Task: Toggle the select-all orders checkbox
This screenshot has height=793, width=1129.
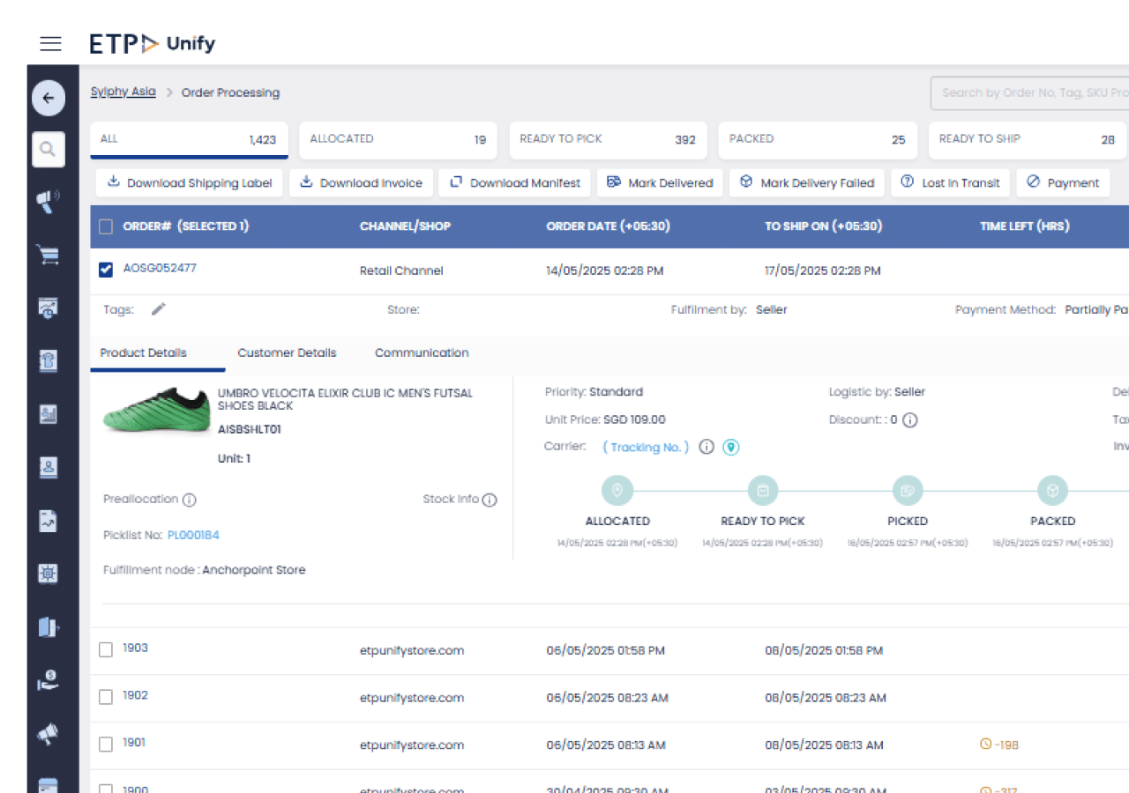Action: coord(106,226)
